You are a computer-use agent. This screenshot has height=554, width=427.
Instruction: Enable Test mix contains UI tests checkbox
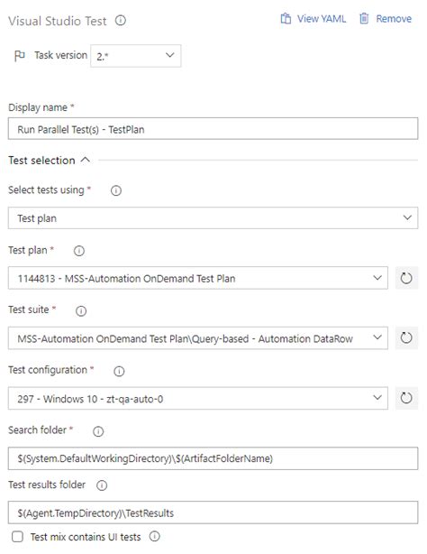(17, 537)
